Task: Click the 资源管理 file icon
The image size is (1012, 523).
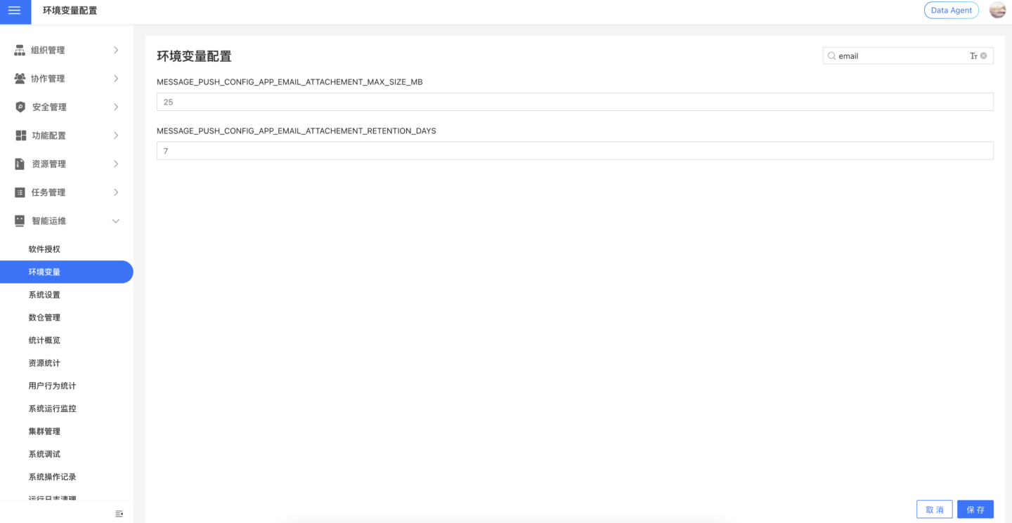Action: pos(20,164)
